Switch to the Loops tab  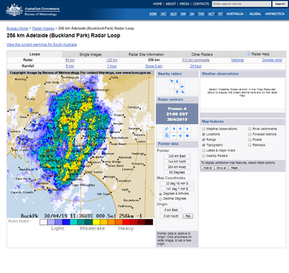pyautogui.click(x=35, y=54)
